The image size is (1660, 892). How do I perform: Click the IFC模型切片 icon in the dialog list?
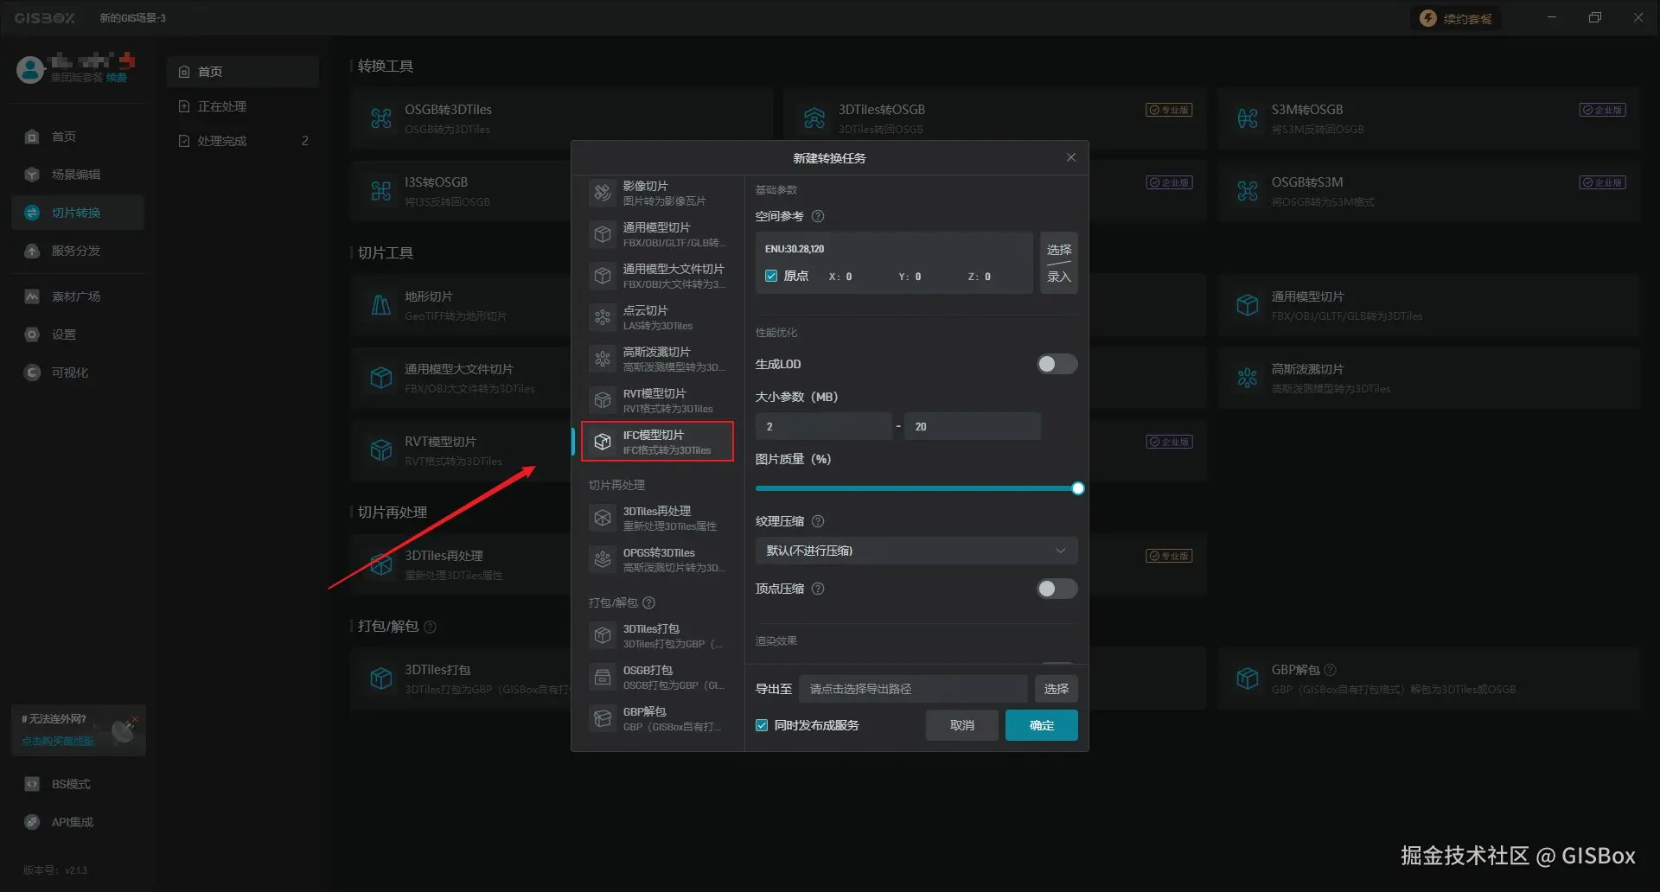(x=603, y=442)
